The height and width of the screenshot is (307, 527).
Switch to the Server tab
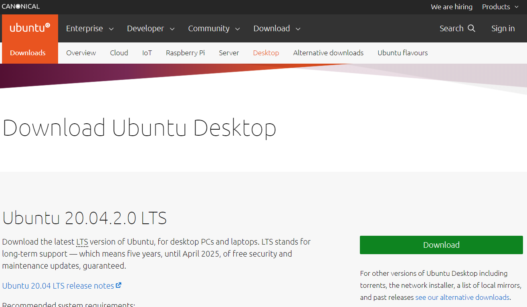229,53
